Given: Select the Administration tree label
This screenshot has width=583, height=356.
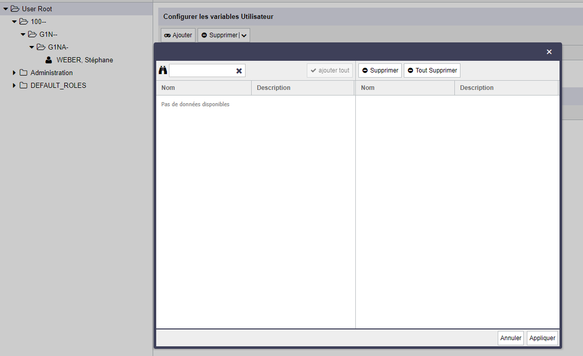Looking at the screenshot, I should pyautogui.click(x=52, y=73).
